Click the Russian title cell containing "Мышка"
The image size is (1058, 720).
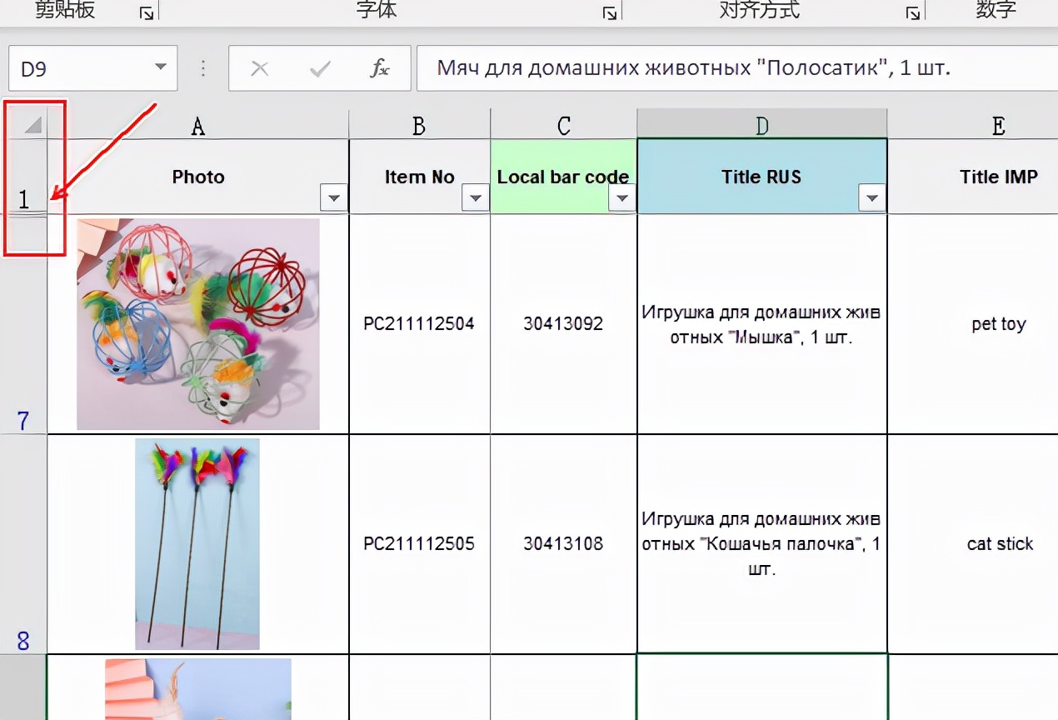click(x=762, y=324)
